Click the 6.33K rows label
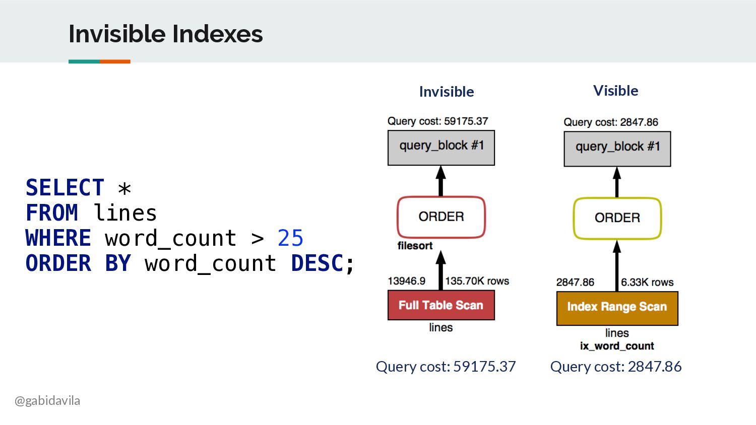The height and width of the screenshot is (425, 756). pos(647,282)
